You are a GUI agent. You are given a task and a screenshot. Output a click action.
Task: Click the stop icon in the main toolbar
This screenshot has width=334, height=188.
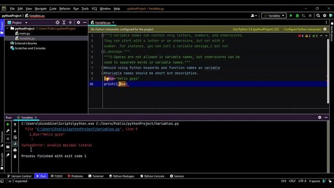pos(310,16)
